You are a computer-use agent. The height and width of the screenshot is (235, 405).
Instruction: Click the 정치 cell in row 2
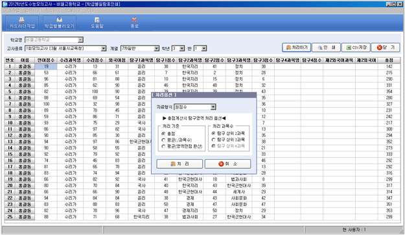pos(238,73)
